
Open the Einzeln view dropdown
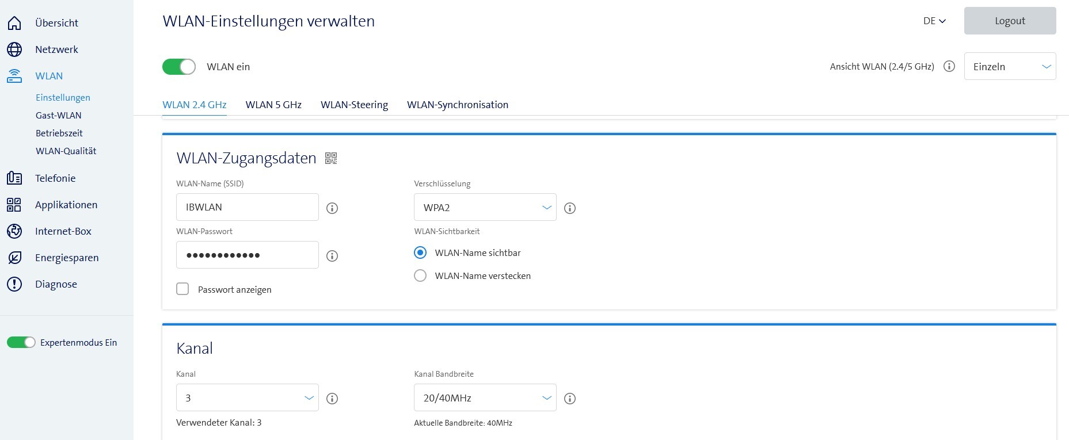1010,67
